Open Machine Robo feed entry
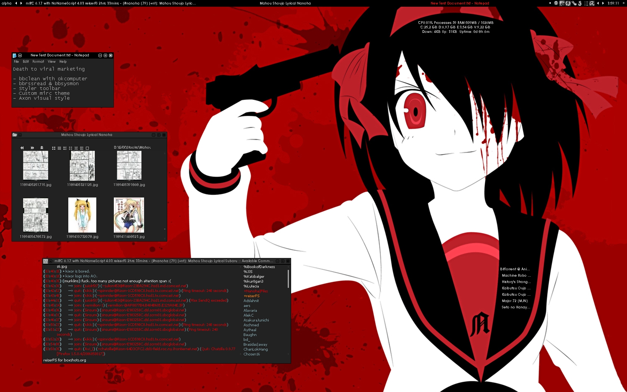The image size is (627, 392). (516, 276)
